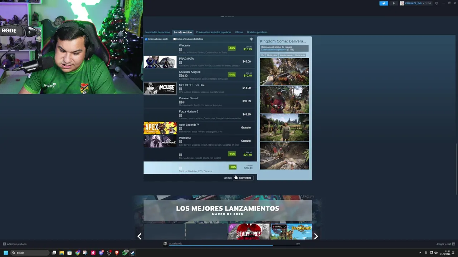Go to previous carousel item with left arrow
458x257 pixels.
point(139,236)
